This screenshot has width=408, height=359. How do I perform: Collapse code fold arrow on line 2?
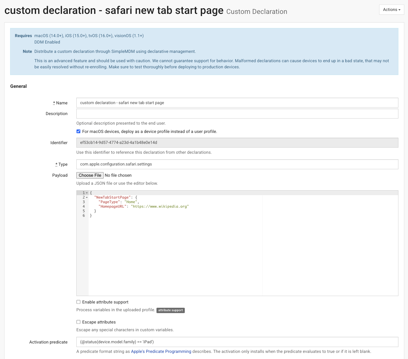(87, 198)
